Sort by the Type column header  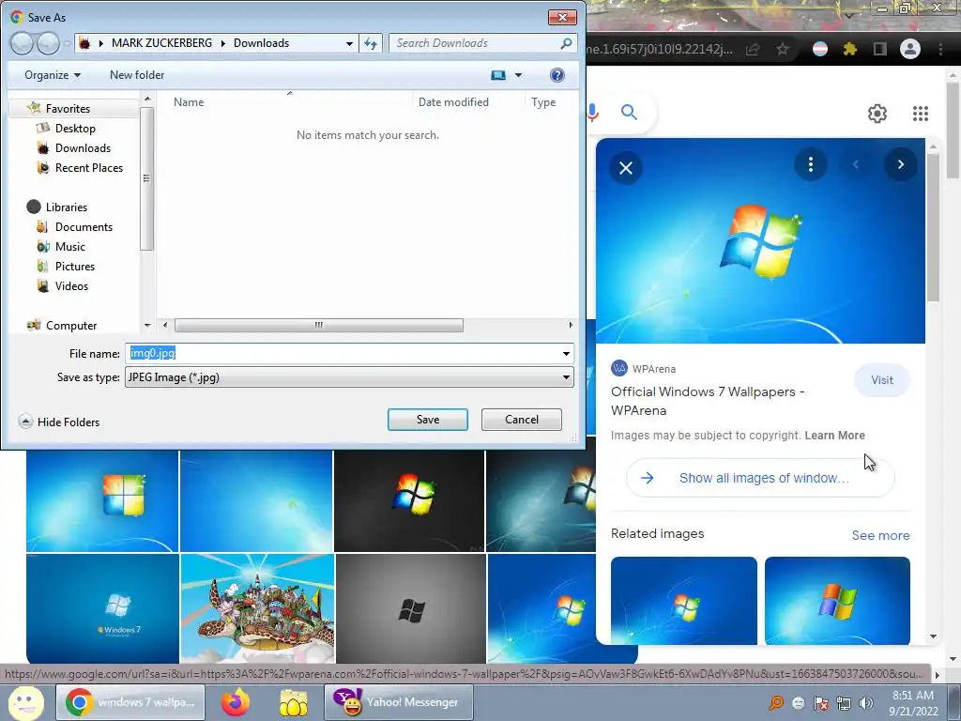click(x=543, y=102)
